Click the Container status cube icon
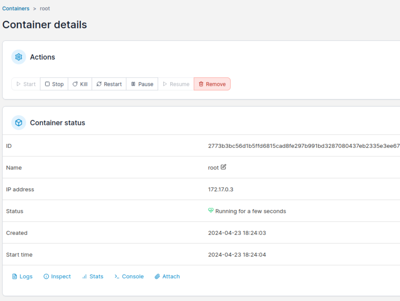This screenshot has width=400, height=301. tap(19, 123)
